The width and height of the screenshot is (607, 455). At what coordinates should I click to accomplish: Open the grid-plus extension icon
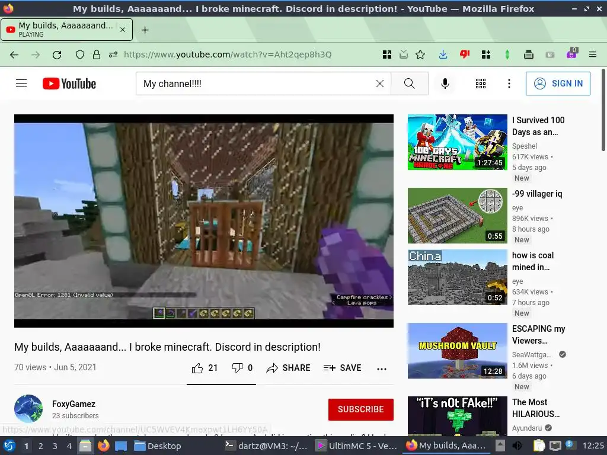point(486,55)
